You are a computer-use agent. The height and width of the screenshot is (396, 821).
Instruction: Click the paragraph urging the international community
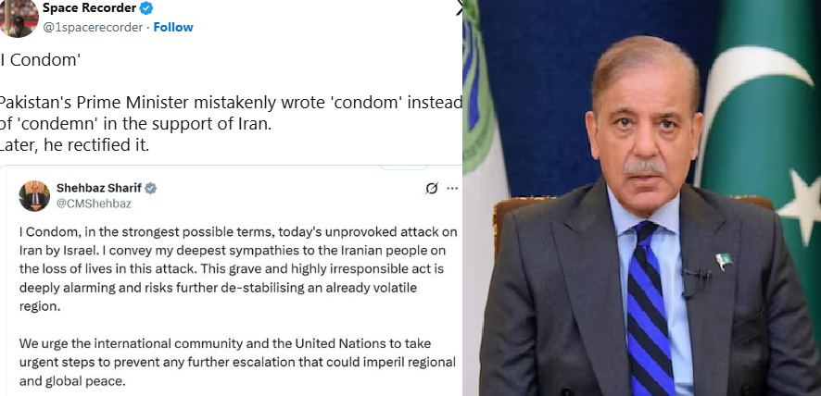click(x=238, y=362)
